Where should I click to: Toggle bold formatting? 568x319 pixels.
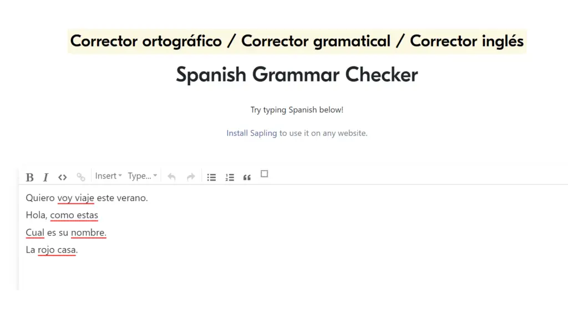(29, 177)
